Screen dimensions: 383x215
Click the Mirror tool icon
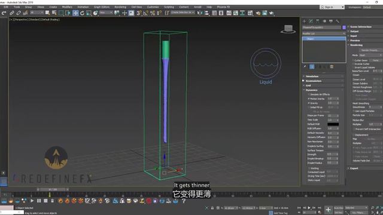(200, 13)
